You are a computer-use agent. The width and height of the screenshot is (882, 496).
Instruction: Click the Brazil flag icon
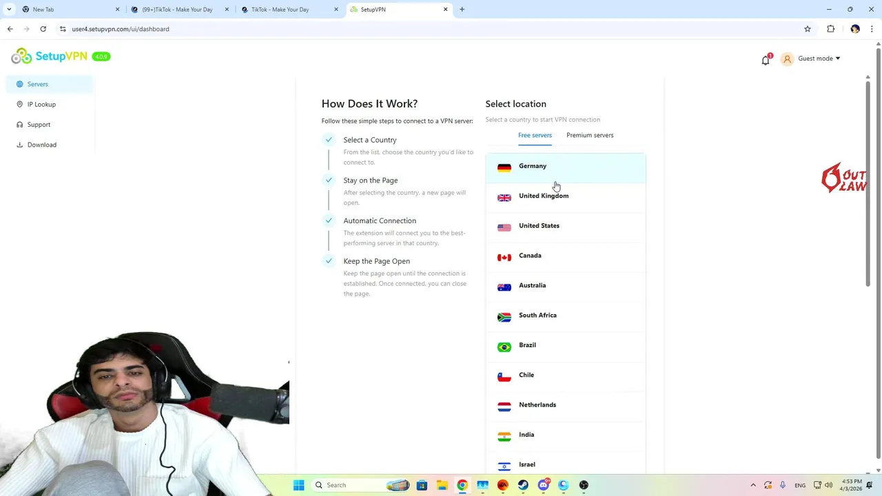pyautogui.click(x=504, y=347)
